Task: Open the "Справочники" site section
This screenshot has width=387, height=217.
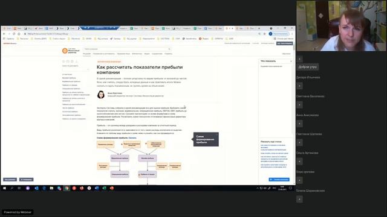Action: click(157, 54)
